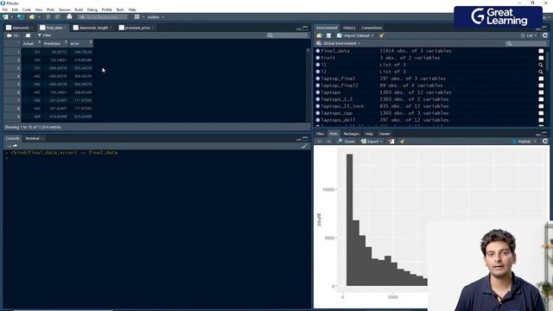This screenshot has width=553, height=311.
Task: Expand the final_data object in Environment
Action: 318,51
